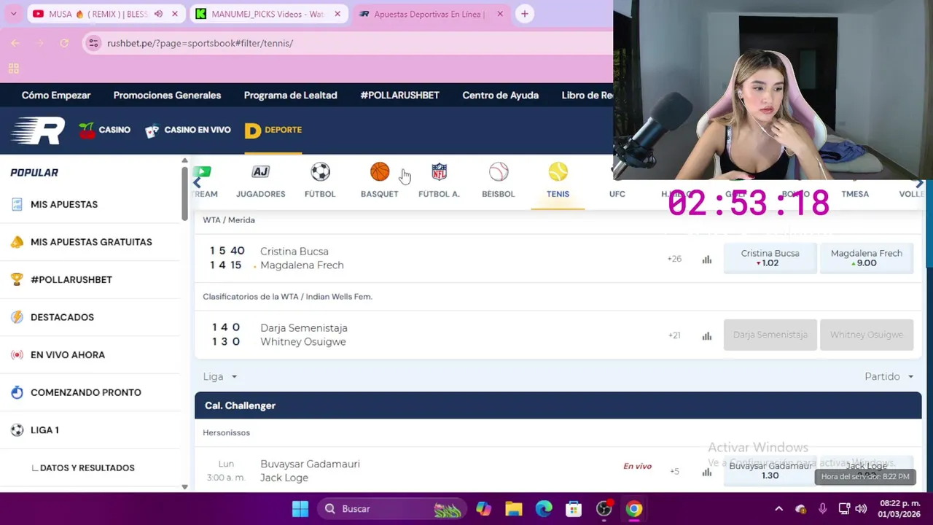Open Windows Start menu
Viewport: 933px width, 525px height.
(x=300, y=509)
